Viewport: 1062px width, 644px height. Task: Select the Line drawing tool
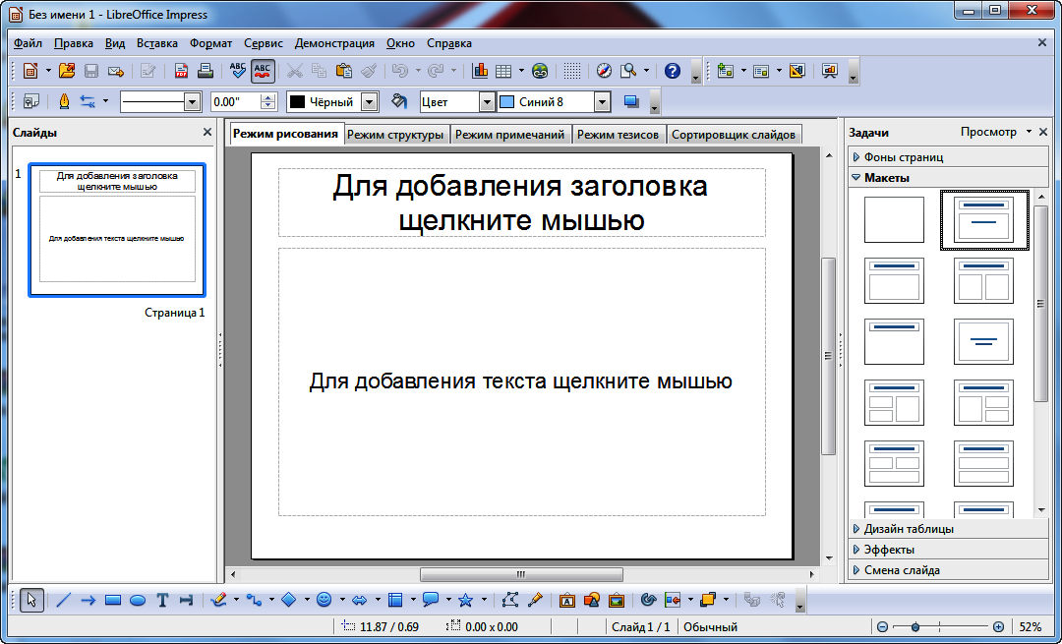pos(63,600)
